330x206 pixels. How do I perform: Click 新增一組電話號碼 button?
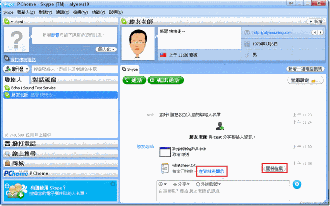[x=305, y=69]
